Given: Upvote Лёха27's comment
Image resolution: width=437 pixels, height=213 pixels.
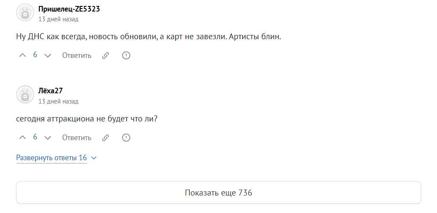Looking at the screenshot, I should click(x=23, y=138).
